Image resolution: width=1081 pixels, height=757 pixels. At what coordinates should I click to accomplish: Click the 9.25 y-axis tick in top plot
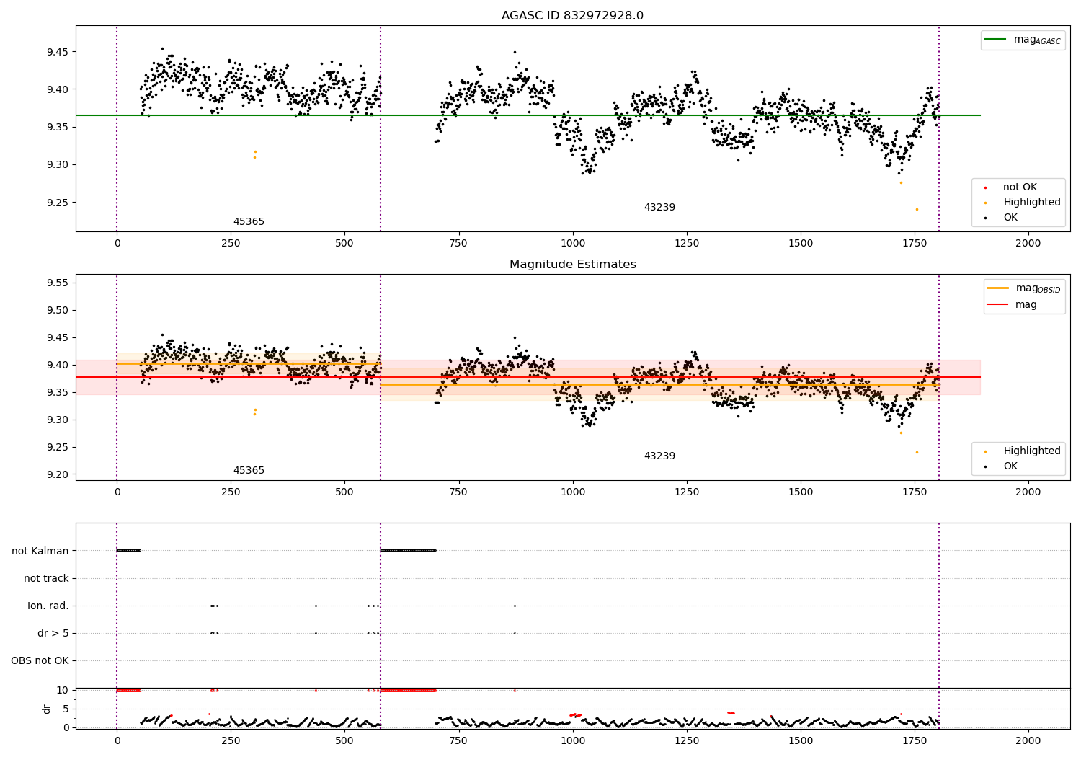click(x=58, y=203)
